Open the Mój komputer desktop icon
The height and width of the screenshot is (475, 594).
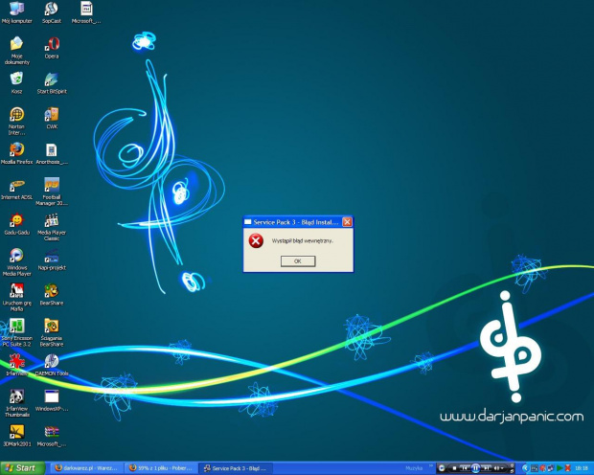click(16, 12)
